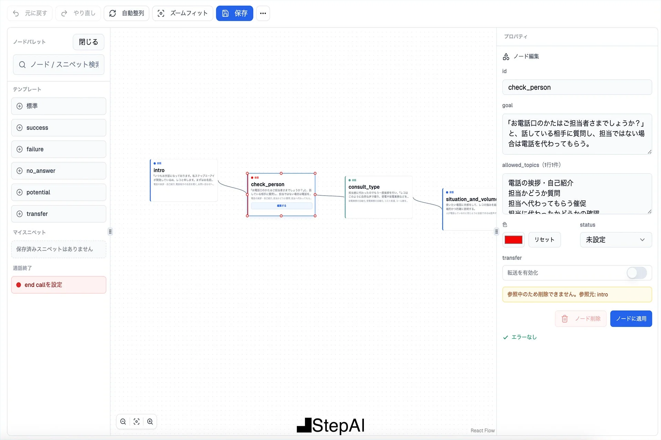Trigger auto-arrange with the 自動整列 icon
This screenshot has height=440, width=661.
[113, 13]
